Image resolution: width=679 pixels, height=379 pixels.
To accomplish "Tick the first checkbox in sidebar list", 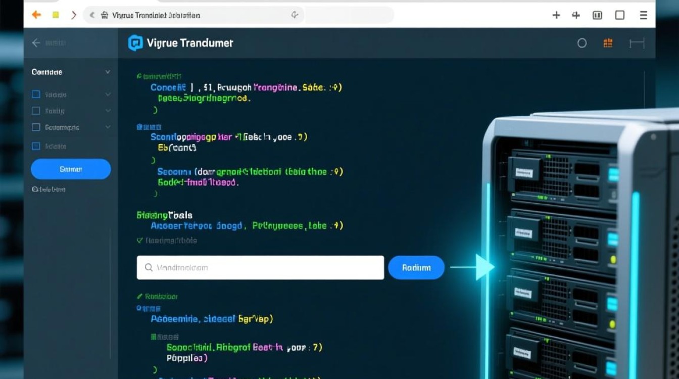I will 36,94.
